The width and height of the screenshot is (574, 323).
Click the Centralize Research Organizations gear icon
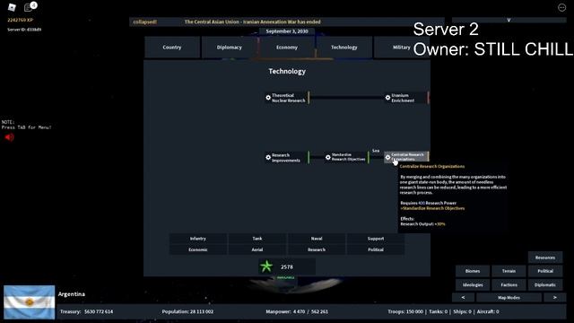387,158
